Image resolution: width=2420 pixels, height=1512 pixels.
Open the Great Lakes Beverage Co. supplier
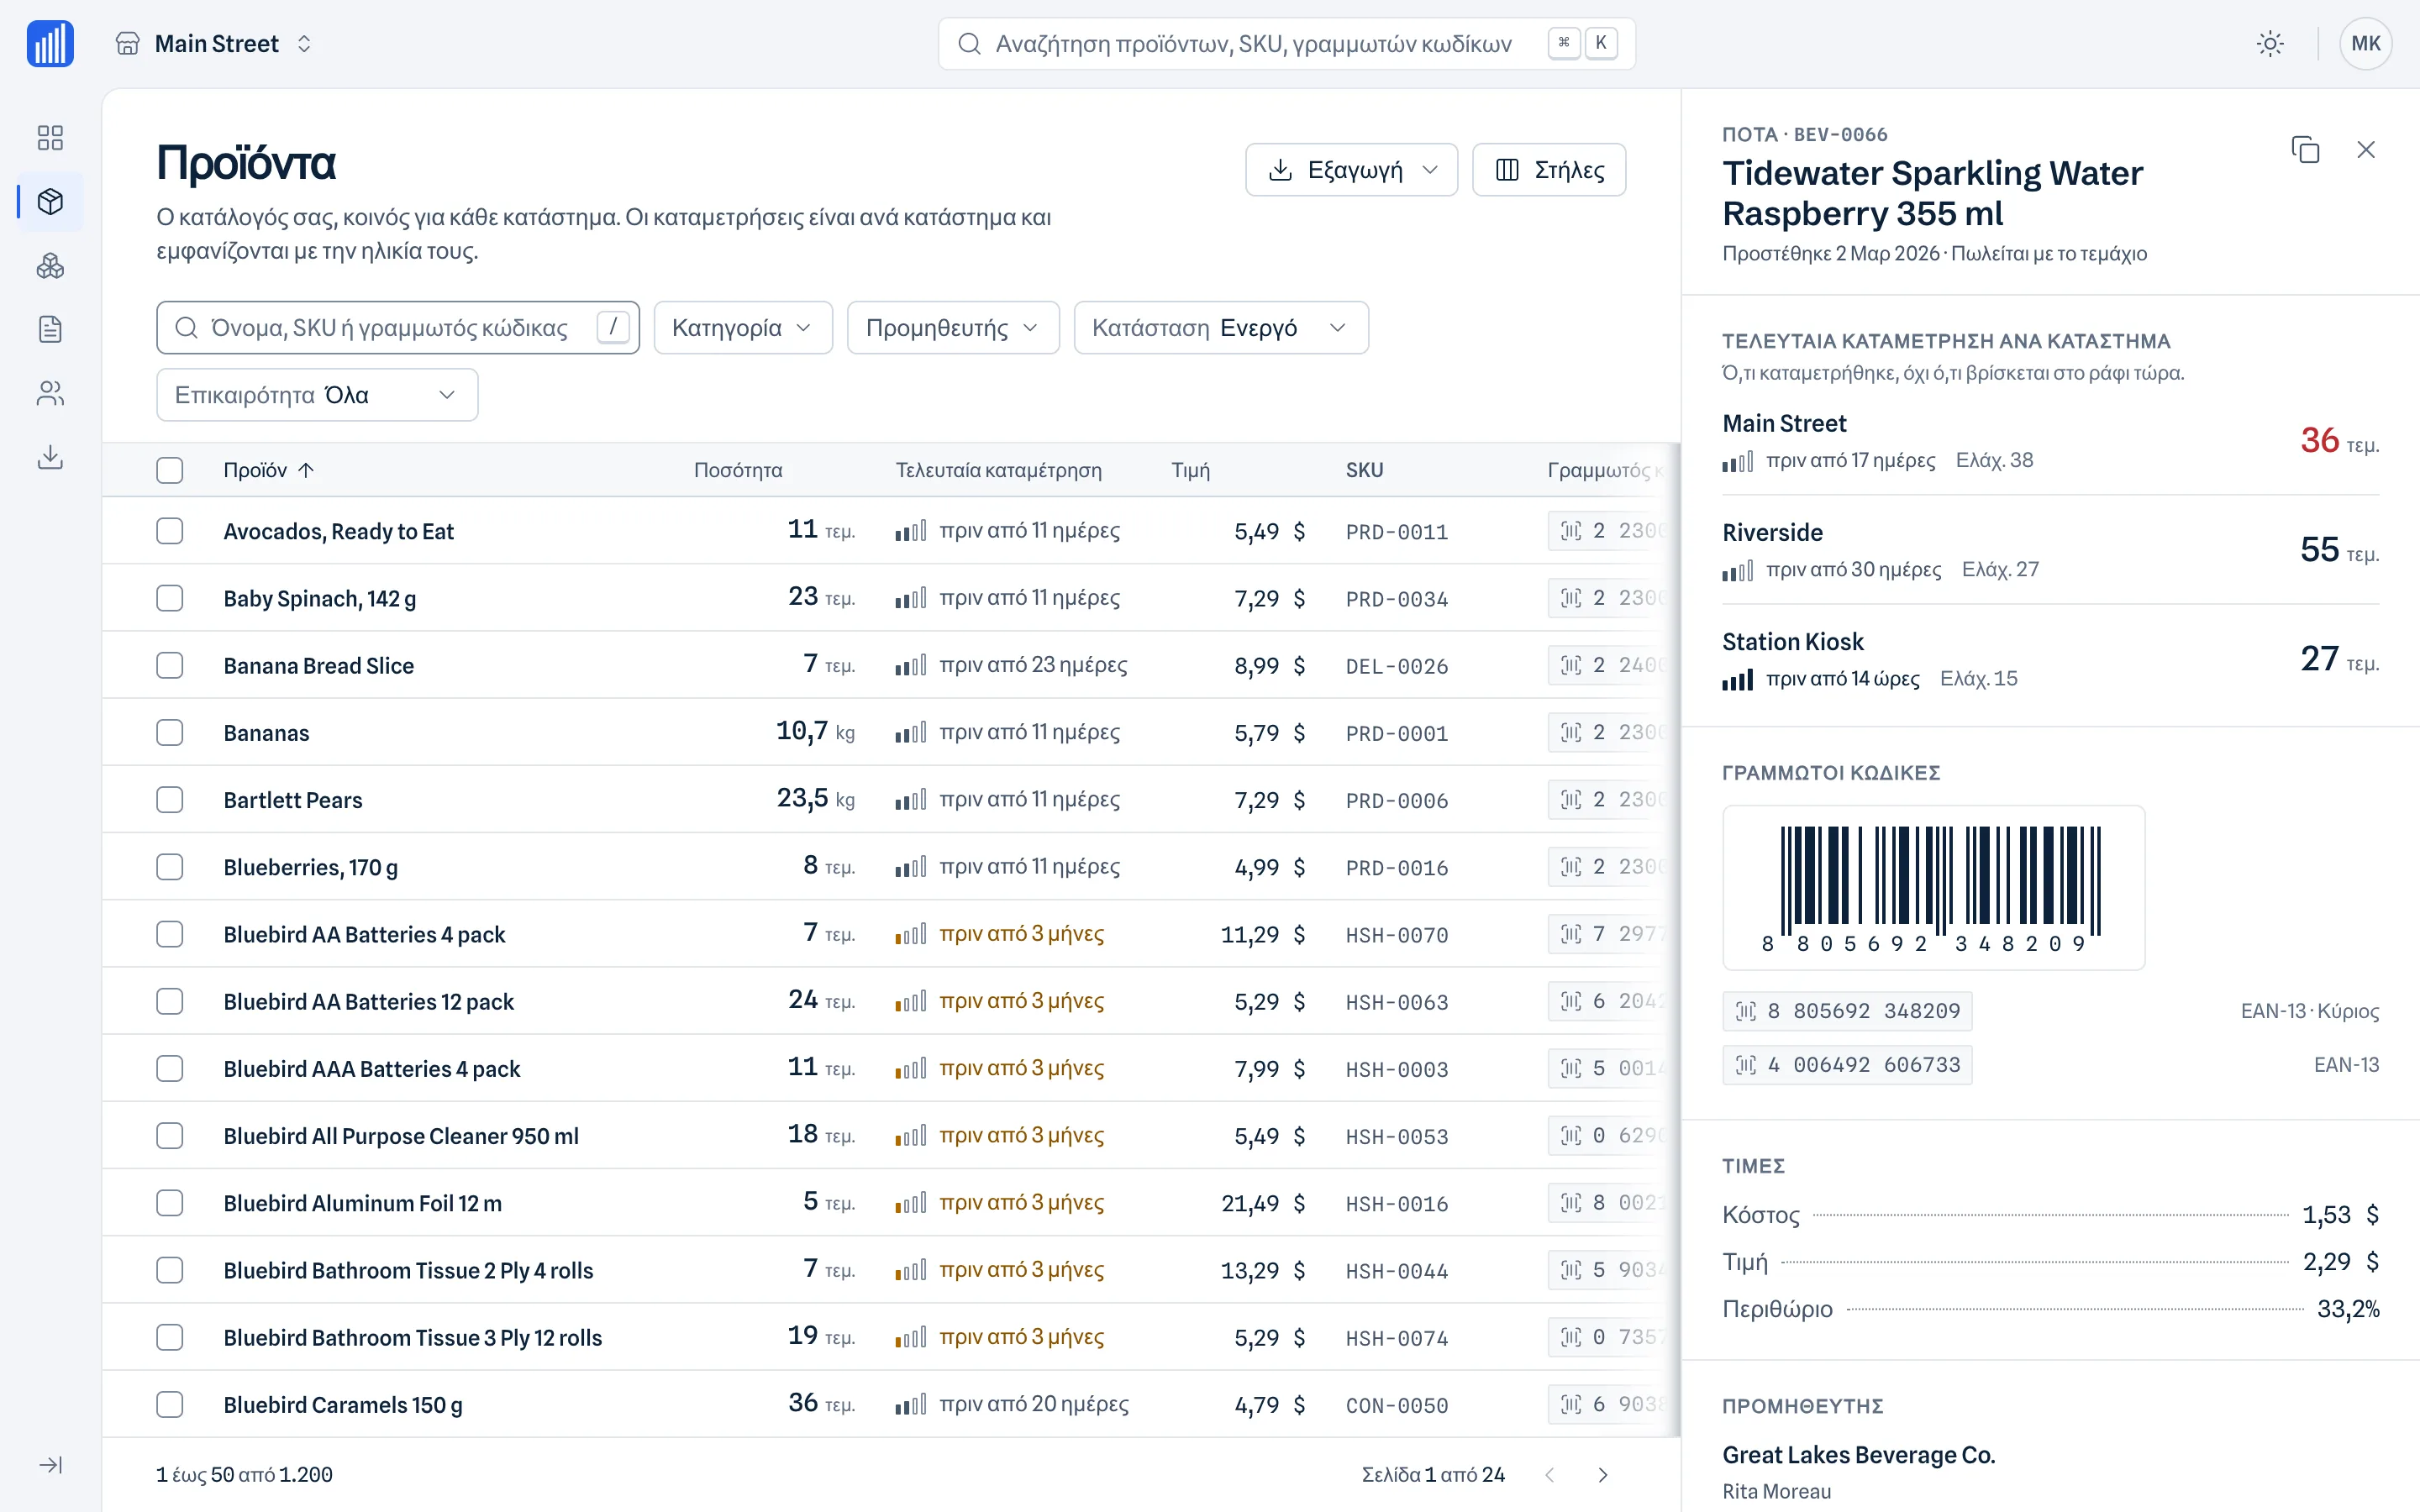click(1858, 1455)
